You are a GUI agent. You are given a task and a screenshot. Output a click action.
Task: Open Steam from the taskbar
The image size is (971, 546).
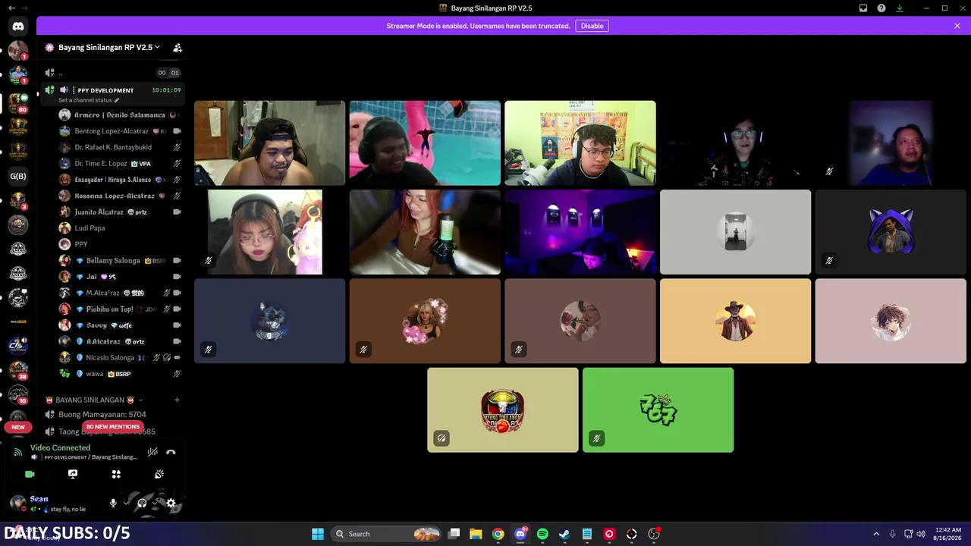[x=564, y=534]
